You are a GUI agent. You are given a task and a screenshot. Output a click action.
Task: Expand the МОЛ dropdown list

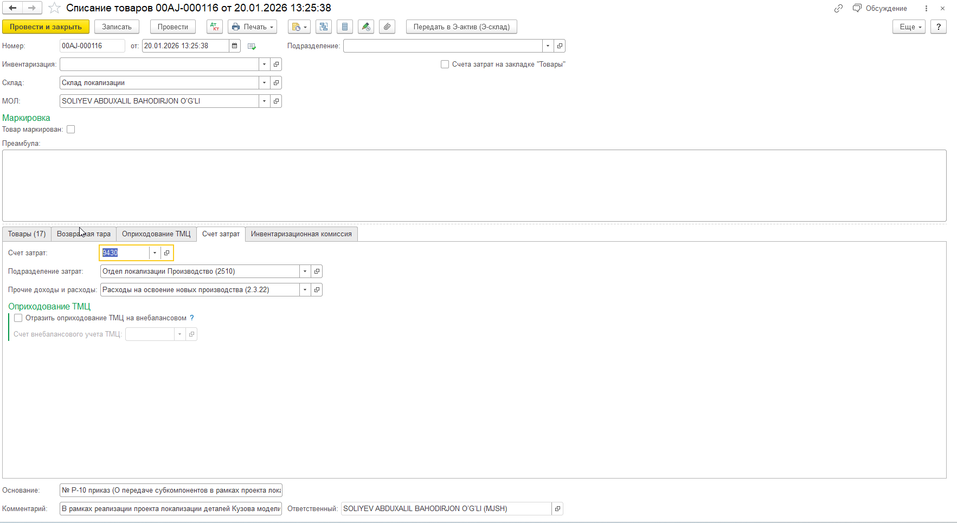click(264, 101)
